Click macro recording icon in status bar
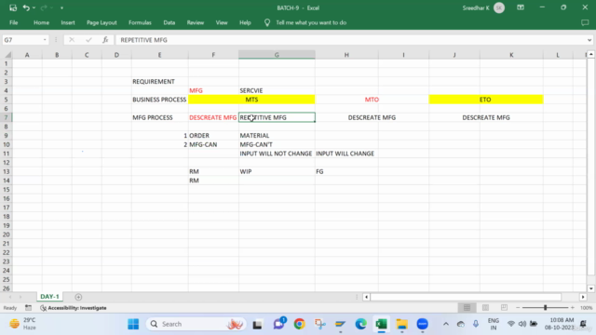 tap(28, 308)
